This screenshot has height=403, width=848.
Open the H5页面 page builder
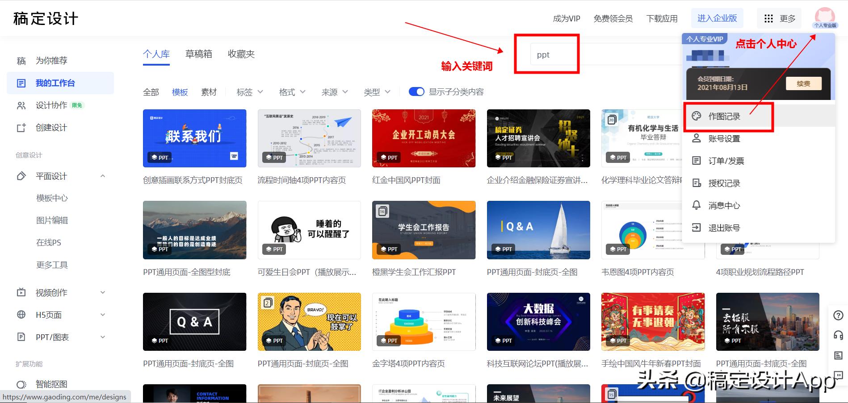click(x=48, y=315)
